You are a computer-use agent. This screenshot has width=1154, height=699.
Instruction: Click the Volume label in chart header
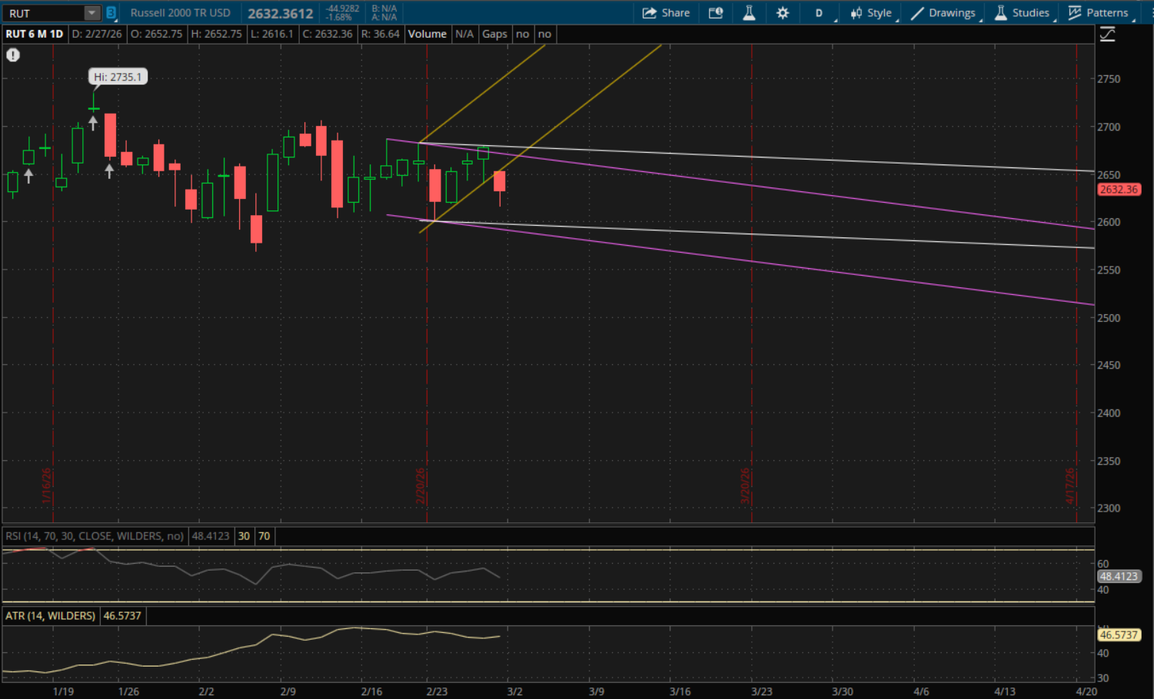427,34
